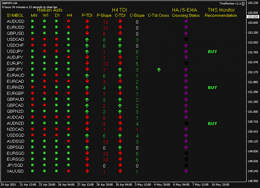Click USDJPY C-Slope value 6

click(137, 52)
